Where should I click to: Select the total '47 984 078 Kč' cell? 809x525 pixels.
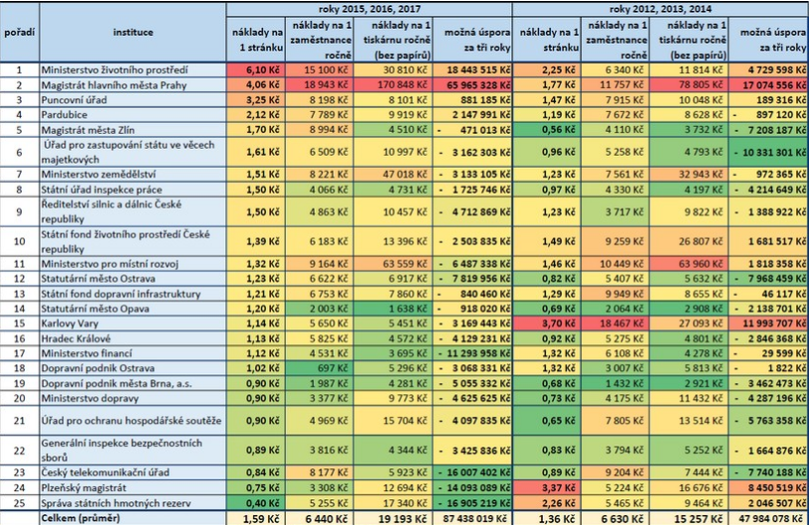pos(768,518)
